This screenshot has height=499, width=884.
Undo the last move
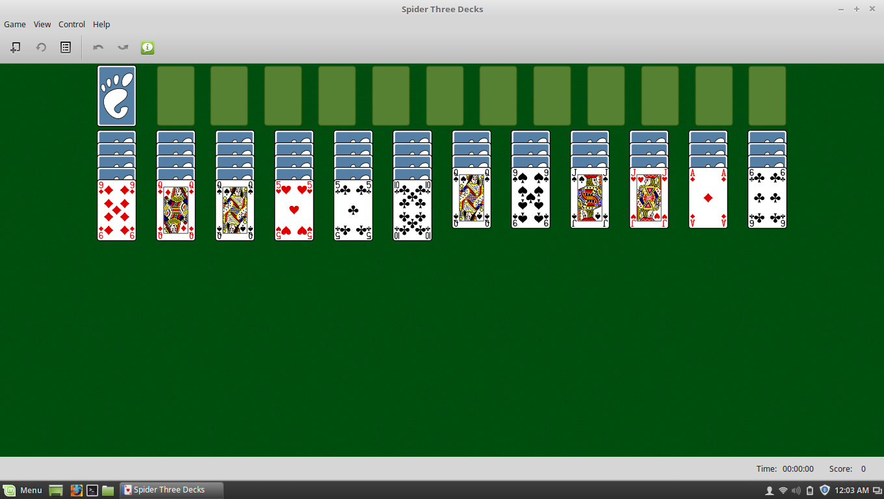(97, 47)
